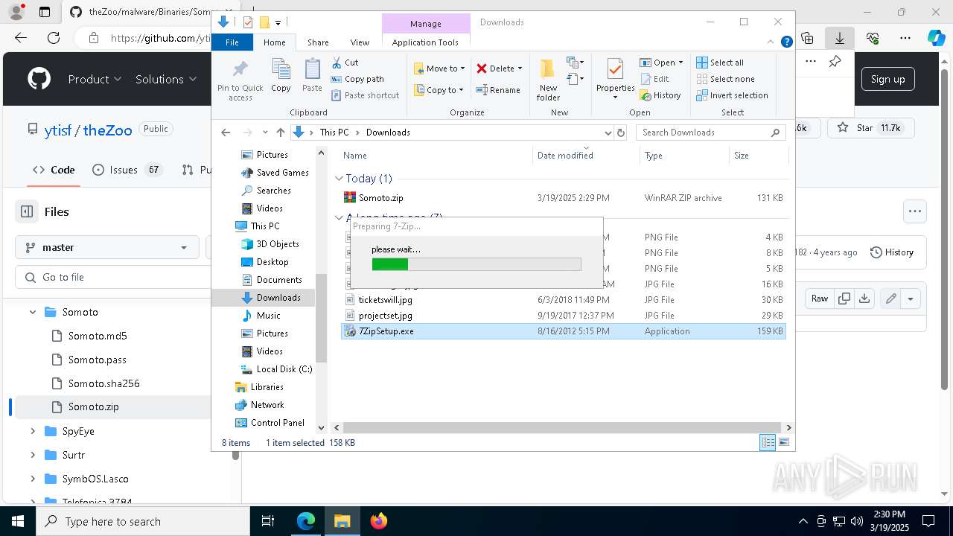This screenshot has height=536, width=953.
Task: Open Firefox from taskbar
Action: tap(379, 521)
